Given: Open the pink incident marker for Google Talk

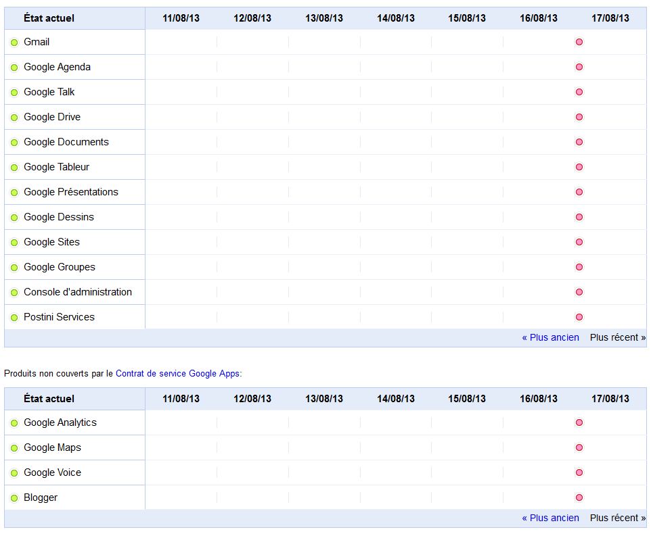Looking at the screenshot, I should (579, 92).
